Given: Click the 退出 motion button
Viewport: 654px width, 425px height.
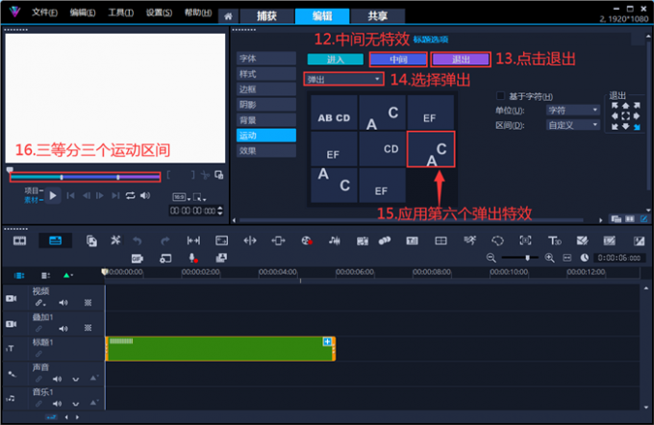Looking at the screenshot, I should [x=461, y=60].
